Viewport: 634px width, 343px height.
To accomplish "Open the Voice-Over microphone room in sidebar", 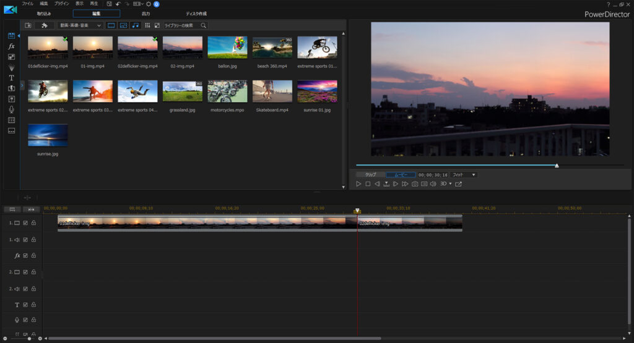I will (x=11, y=109).
